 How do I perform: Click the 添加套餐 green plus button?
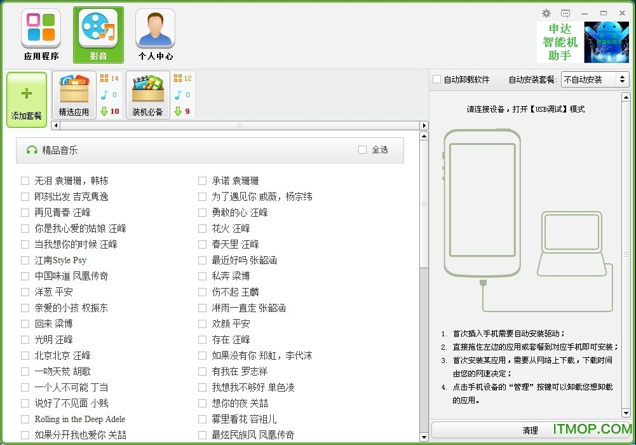[x=27, y=100]
